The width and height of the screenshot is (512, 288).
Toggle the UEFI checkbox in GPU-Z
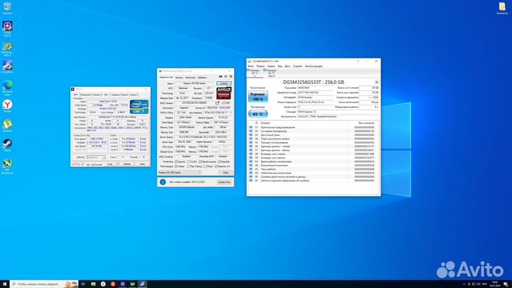coord(224,103)
